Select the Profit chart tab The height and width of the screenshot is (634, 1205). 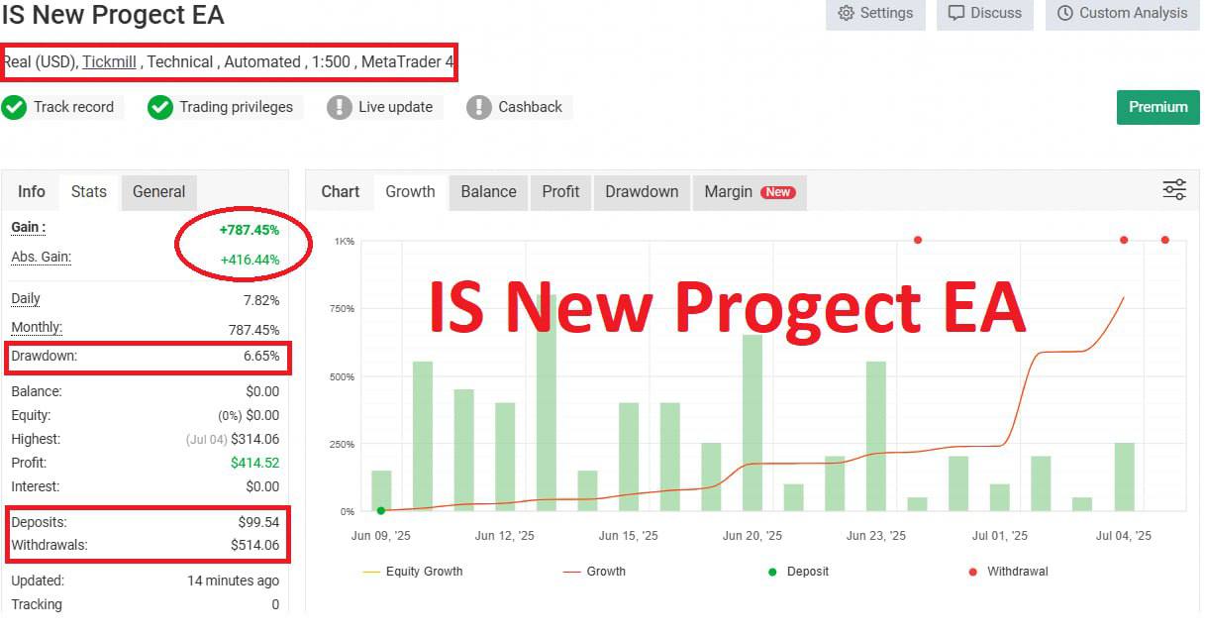560,191
